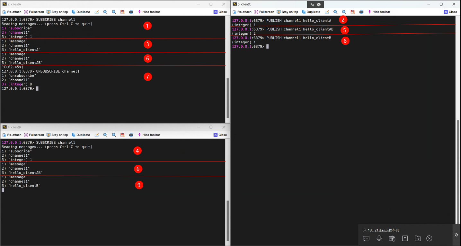Viewport: 461px width, 246px height.
Task: Re-attach the clientA terminal tab
Action: click(x=12, y=12)
